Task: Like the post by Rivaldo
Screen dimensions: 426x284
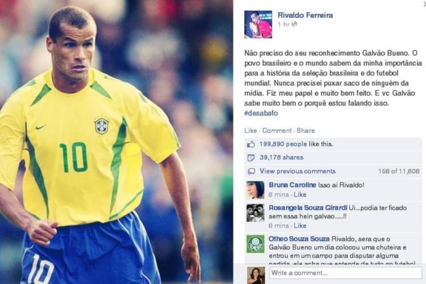Action: tap(250, 131)
